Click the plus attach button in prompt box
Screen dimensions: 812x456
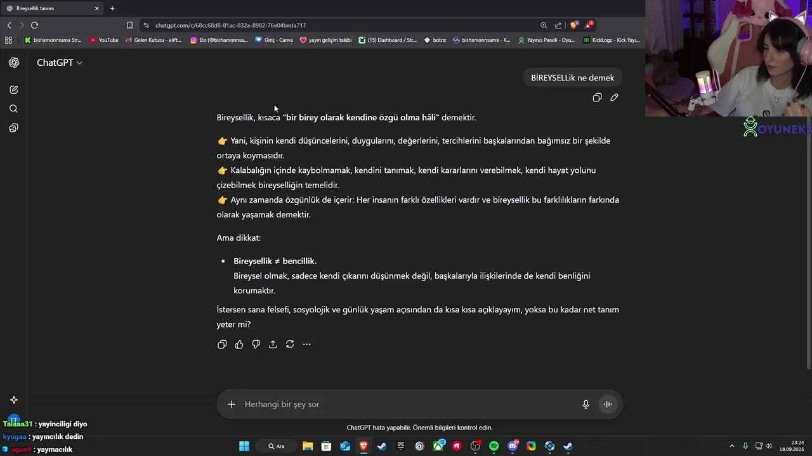click(232, 404)
